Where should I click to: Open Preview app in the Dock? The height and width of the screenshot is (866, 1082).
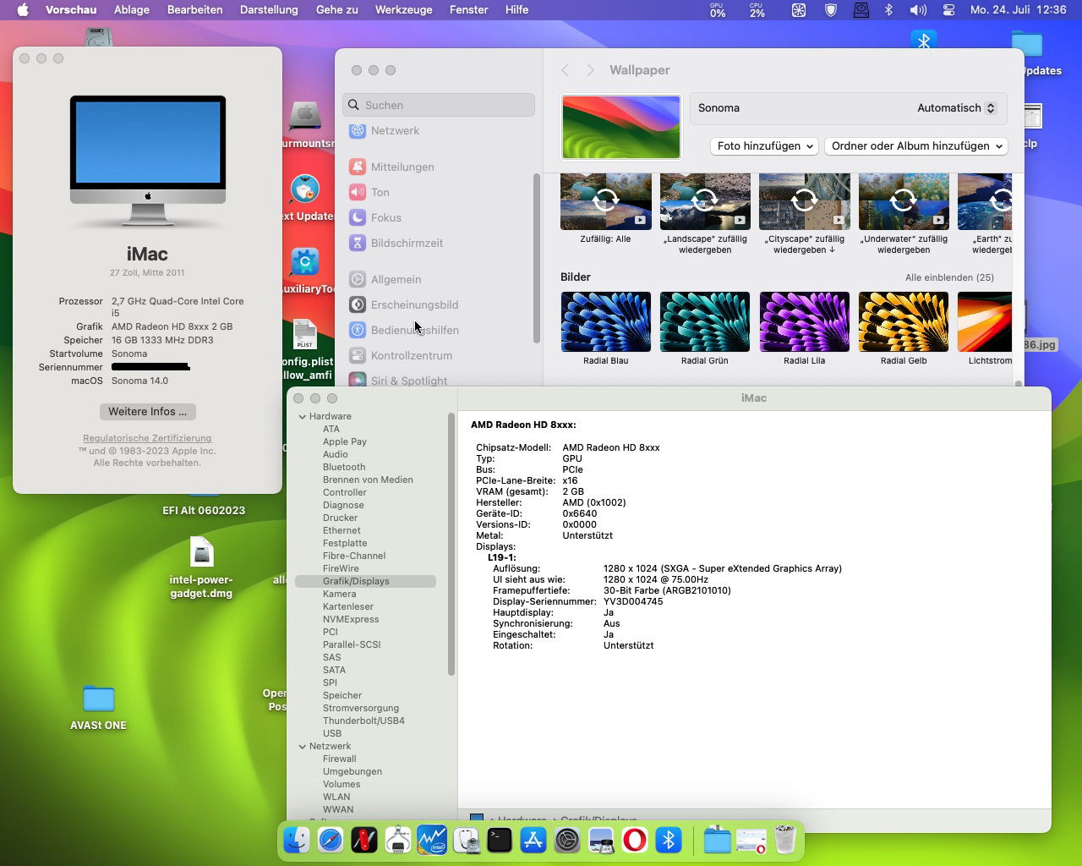(601, 840)
